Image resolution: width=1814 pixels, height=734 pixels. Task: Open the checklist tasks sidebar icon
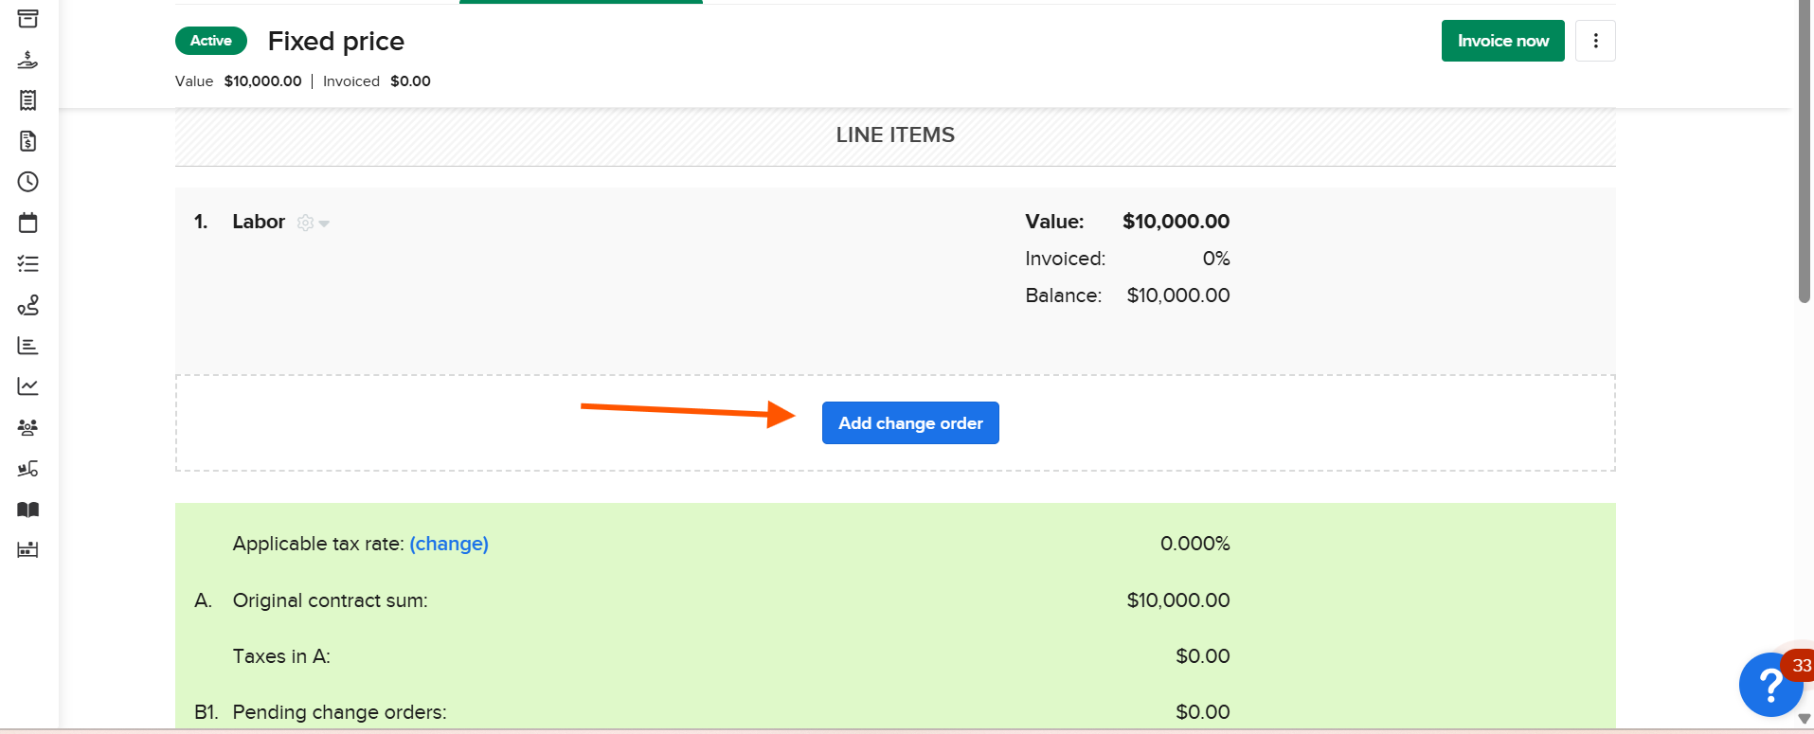28,264
